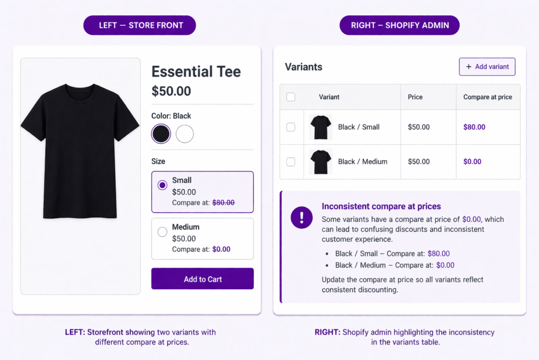This screenshot has width=539, height=360.
Task: Click the $80.00 compare at price value
Action: coord(474,127)
